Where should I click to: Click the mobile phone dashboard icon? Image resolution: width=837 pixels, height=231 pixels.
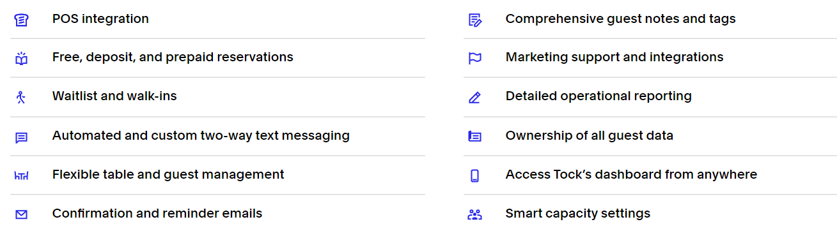[474, 175]
